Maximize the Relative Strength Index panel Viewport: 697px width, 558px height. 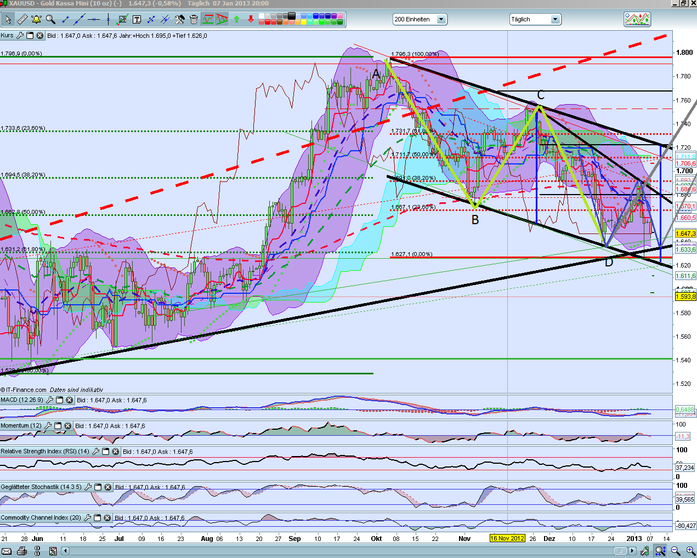(x=106, y=452)
